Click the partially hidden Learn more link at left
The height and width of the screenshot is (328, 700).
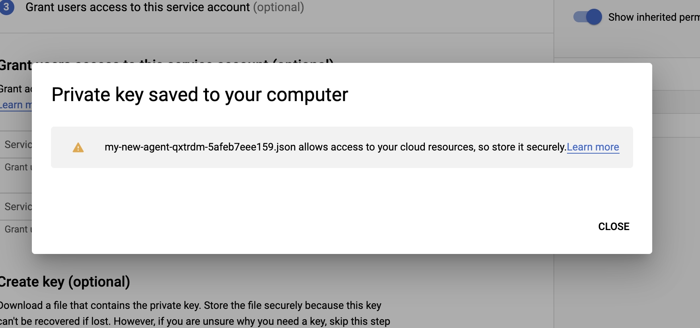(16, 105)
